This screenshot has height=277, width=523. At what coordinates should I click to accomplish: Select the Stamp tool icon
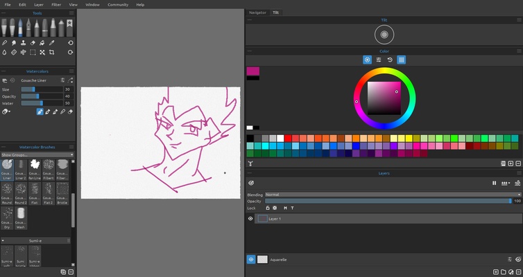(23, 43)
